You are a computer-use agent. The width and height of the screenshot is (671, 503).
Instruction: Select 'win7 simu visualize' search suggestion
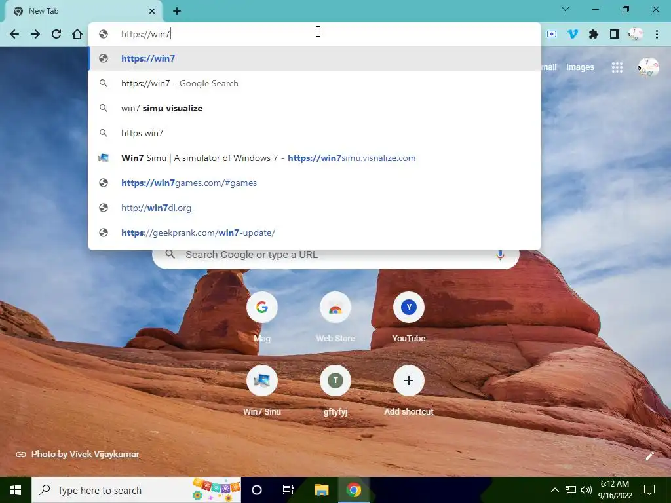315,108
